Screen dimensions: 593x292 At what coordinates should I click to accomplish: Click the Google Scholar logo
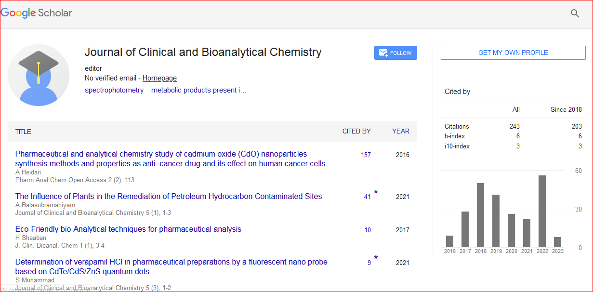point(37,13)
